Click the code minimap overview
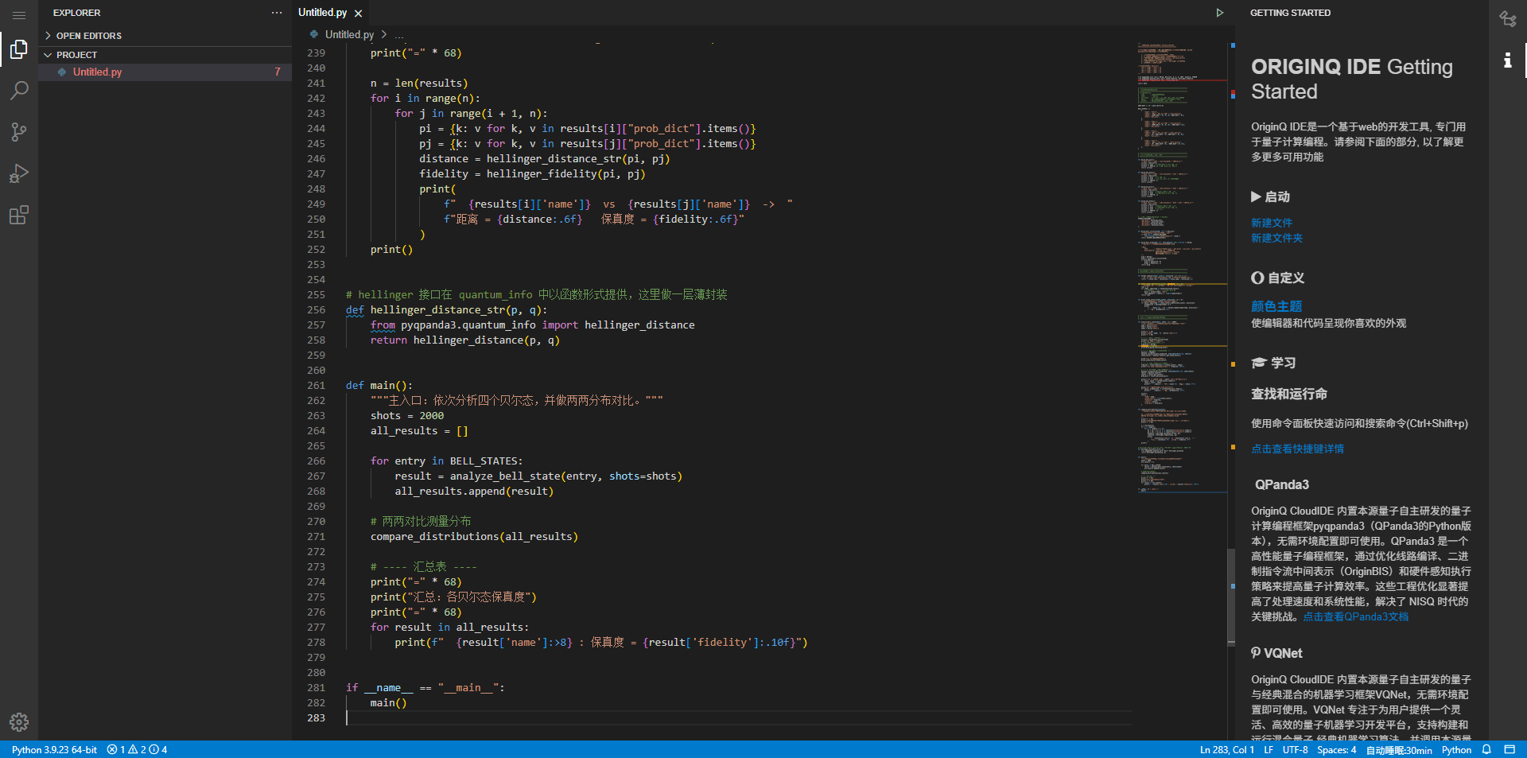 (1182, 266)
